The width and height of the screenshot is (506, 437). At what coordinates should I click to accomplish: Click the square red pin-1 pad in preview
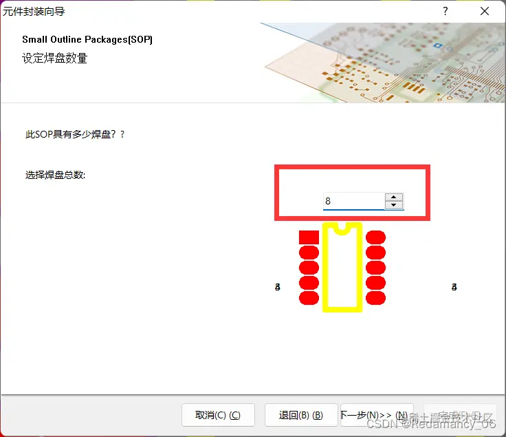tap(309, 237)
